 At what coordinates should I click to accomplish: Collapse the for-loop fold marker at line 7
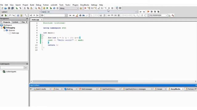[42, 38]
